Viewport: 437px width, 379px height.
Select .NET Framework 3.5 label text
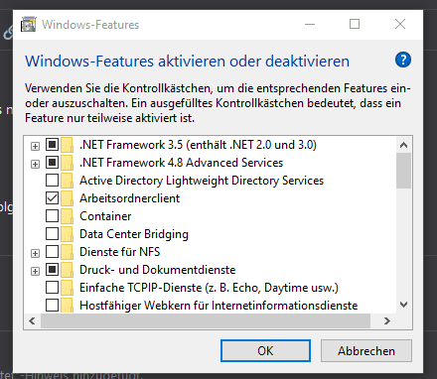pos(198,145)
